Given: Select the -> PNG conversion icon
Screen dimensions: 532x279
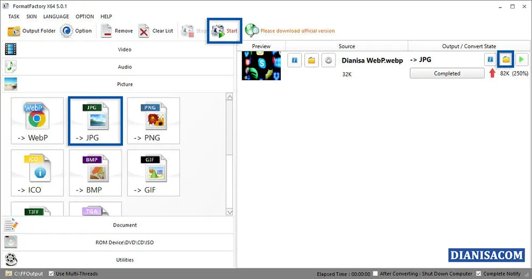Looking at the screenshot, I should [153, 121].
